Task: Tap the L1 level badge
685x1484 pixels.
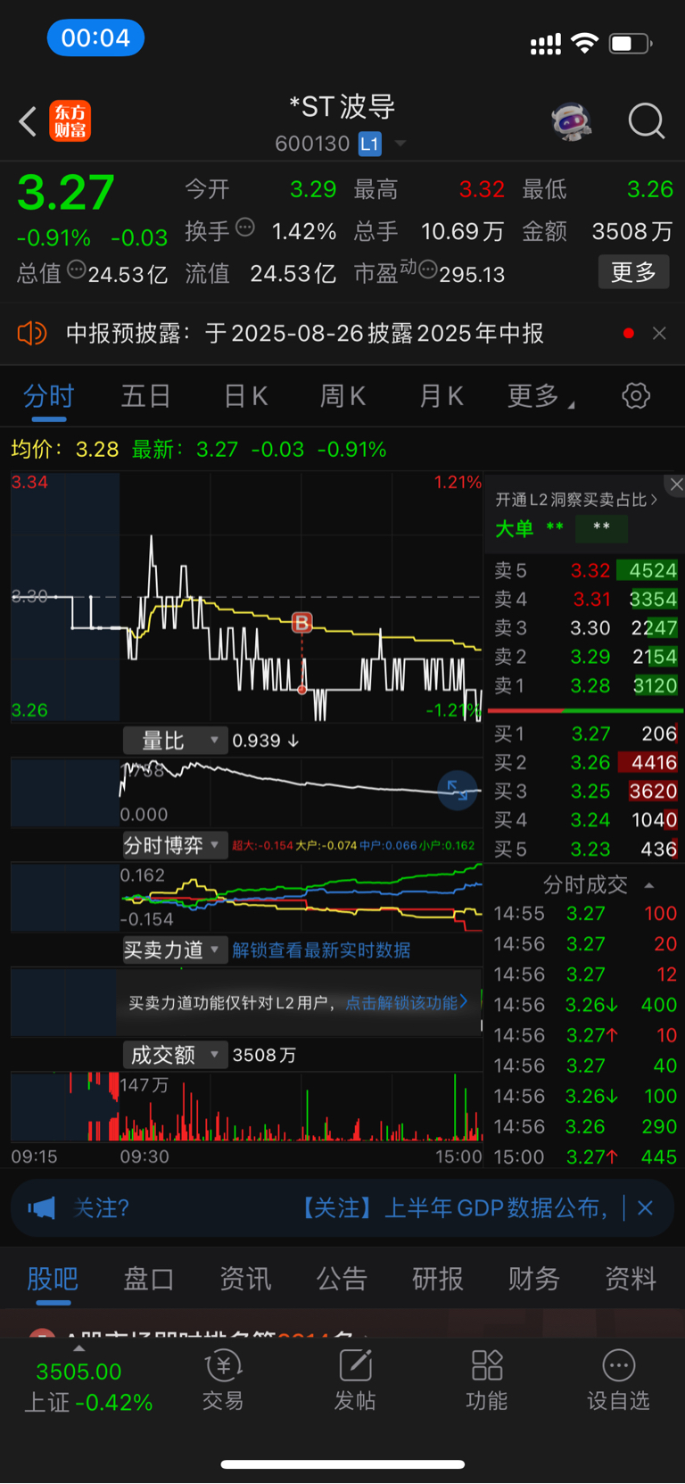Action: pos(369,144)
